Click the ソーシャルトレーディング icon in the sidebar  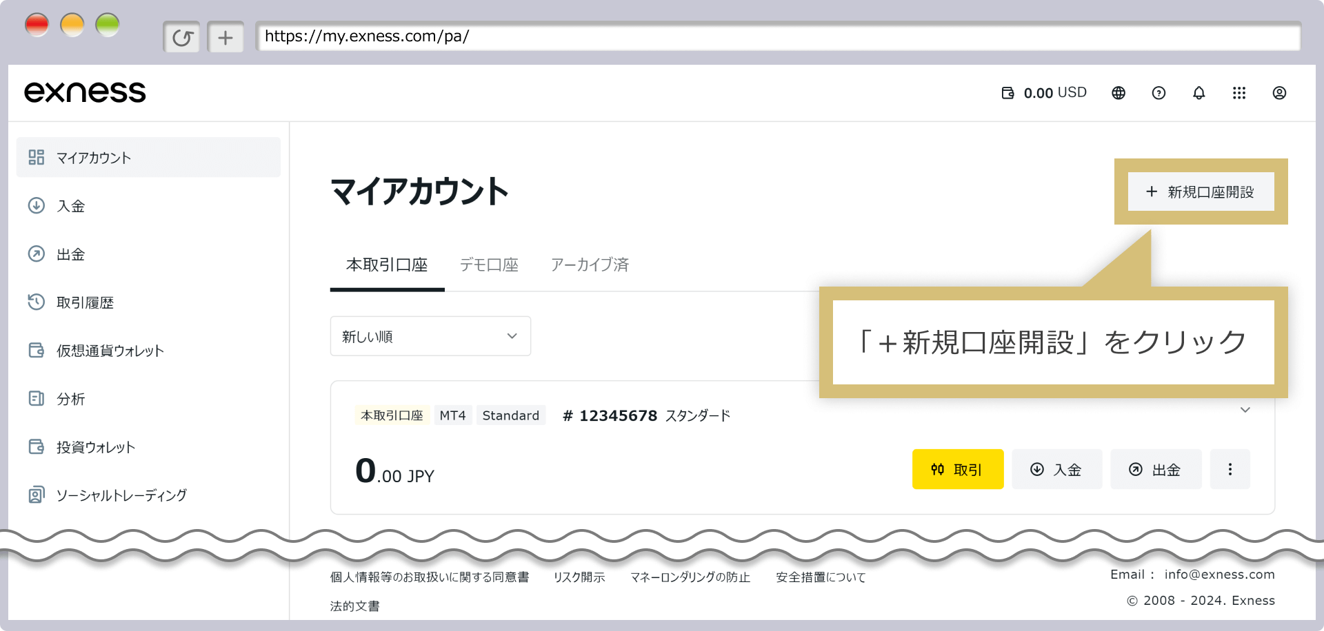[x=37, y=495]
